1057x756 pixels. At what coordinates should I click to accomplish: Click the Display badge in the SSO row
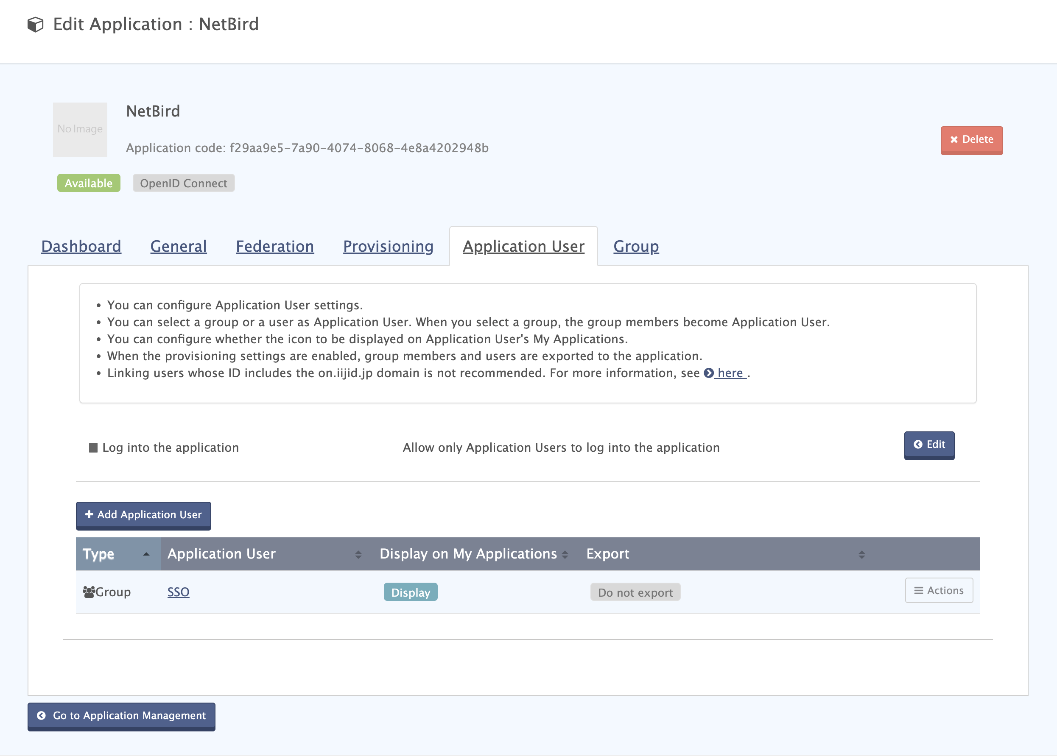(x=411, y=592)
